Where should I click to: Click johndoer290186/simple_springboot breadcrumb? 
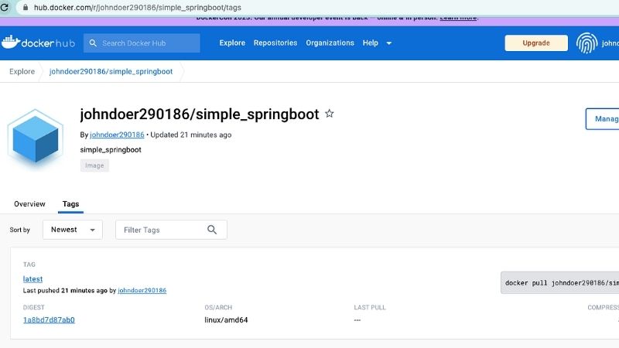click(111, 71)
